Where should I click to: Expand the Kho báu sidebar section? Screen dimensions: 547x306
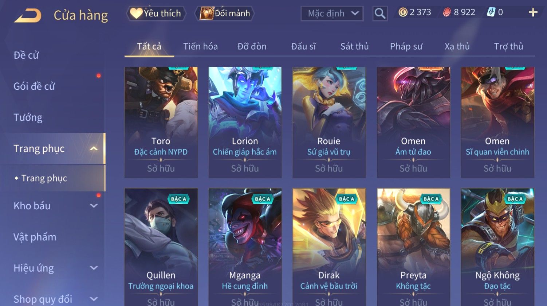(x=94, y=206)
